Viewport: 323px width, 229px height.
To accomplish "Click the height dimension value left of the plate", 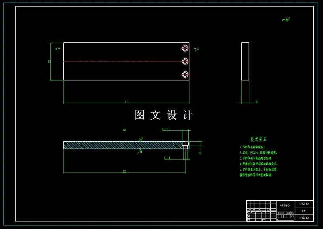I will (50, 62).
